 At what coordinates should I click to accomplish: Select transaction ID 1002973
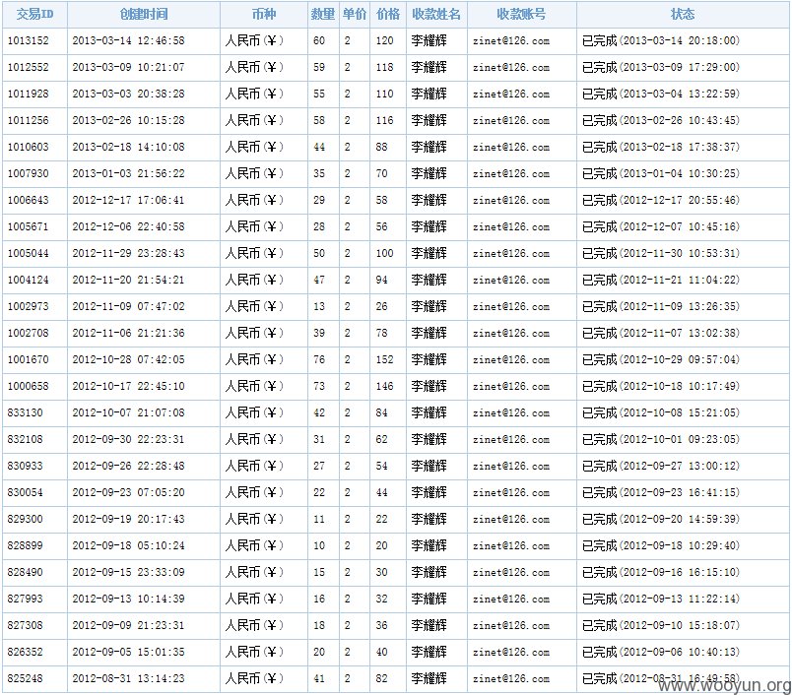[x=29, y=306]
